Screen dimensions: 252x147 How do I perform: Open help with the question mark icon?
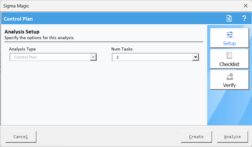(244, 19)
